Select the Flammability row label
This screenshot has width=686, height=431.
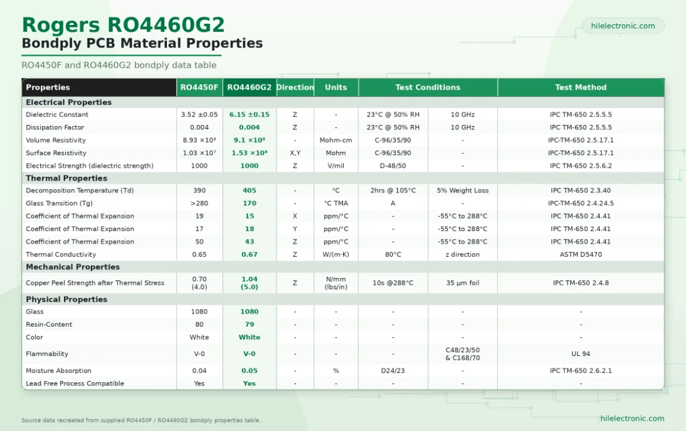click(x=48, y=354)
